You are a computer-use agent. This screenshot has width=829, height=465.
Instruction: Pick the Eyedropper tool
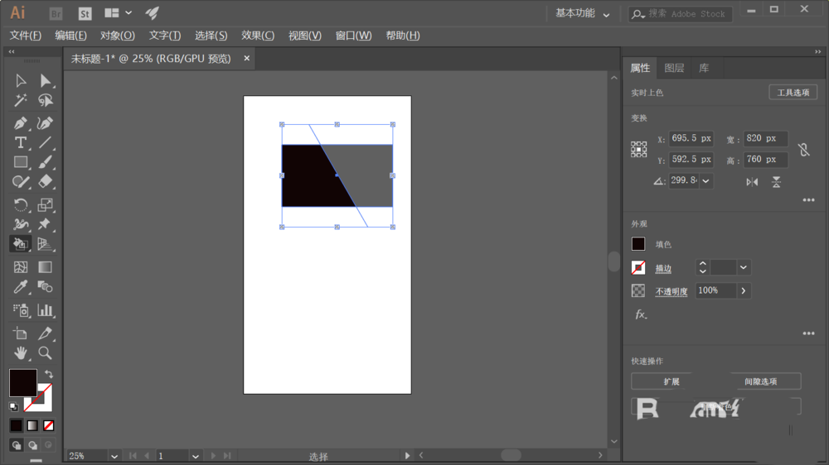click(21, 287)
